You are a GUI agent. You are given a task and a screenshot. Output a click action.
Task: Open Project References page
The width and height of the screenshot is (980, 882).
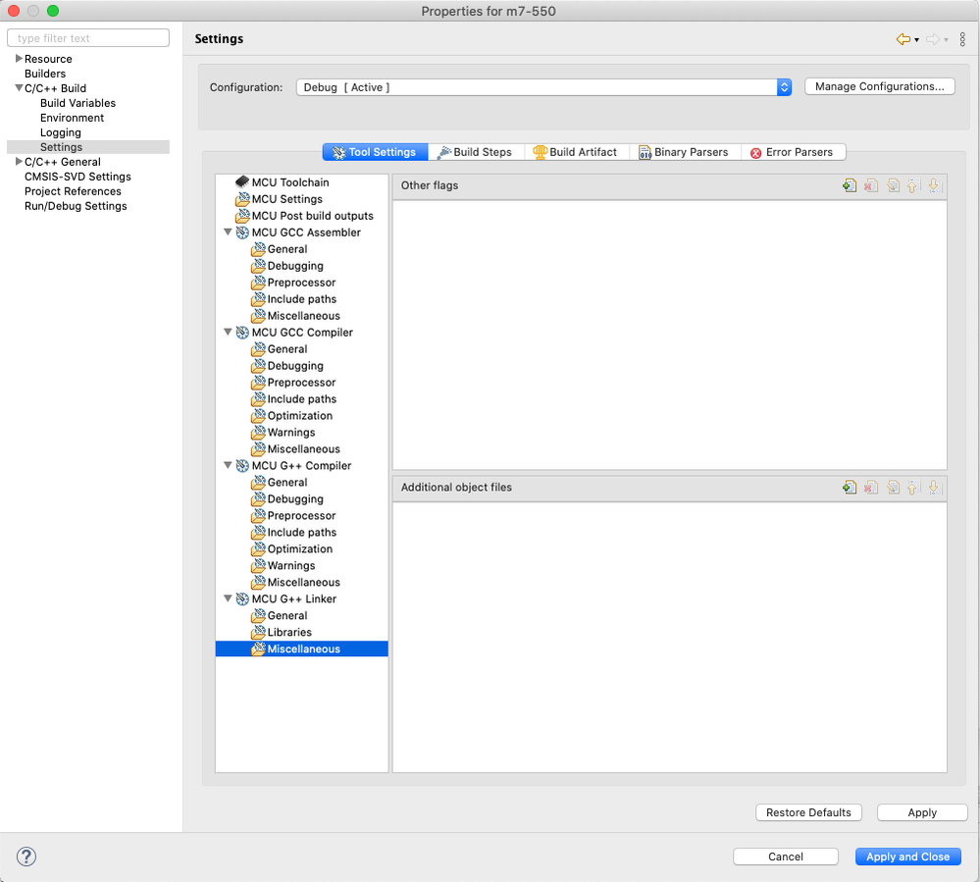click(x=73, y=191)
